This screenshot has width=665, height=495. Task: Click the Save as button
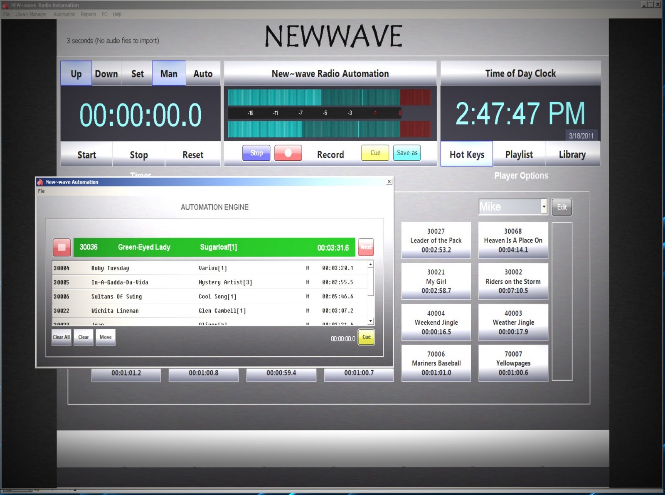pos(407,153)
